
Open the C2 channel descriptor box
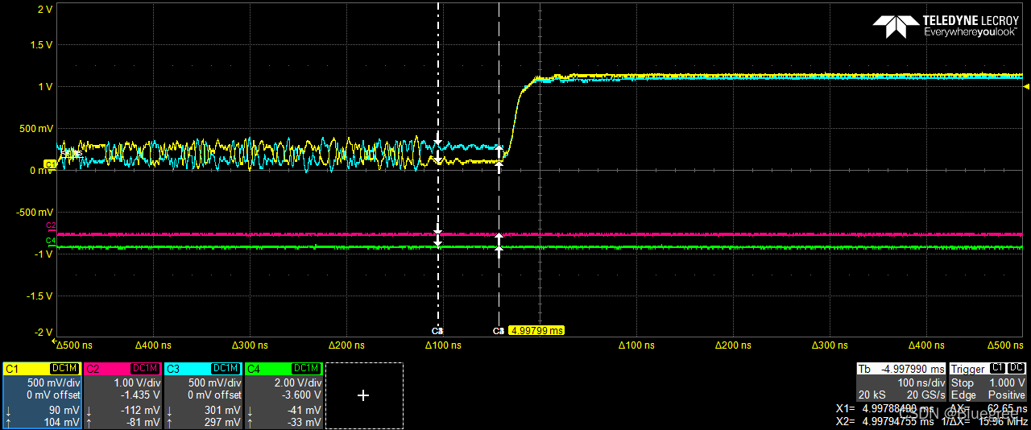122,395
